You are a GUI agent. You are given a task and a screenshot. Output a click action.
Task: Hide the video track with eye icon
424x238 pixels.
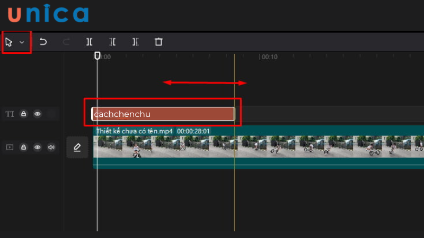point(37,147)
